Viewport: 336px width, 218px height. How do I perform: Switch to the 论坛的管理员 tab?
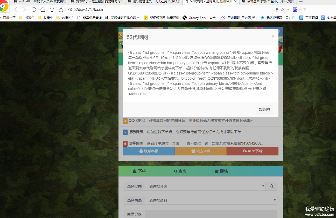coord(154,2)
